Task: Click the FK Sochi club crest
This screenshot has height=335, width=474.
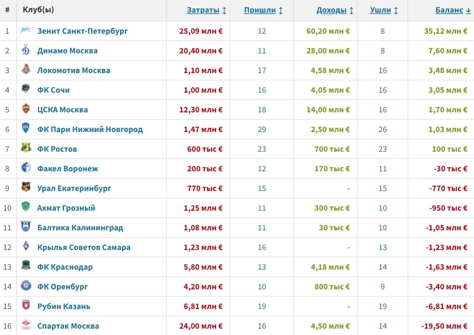Action: (26, 89)
